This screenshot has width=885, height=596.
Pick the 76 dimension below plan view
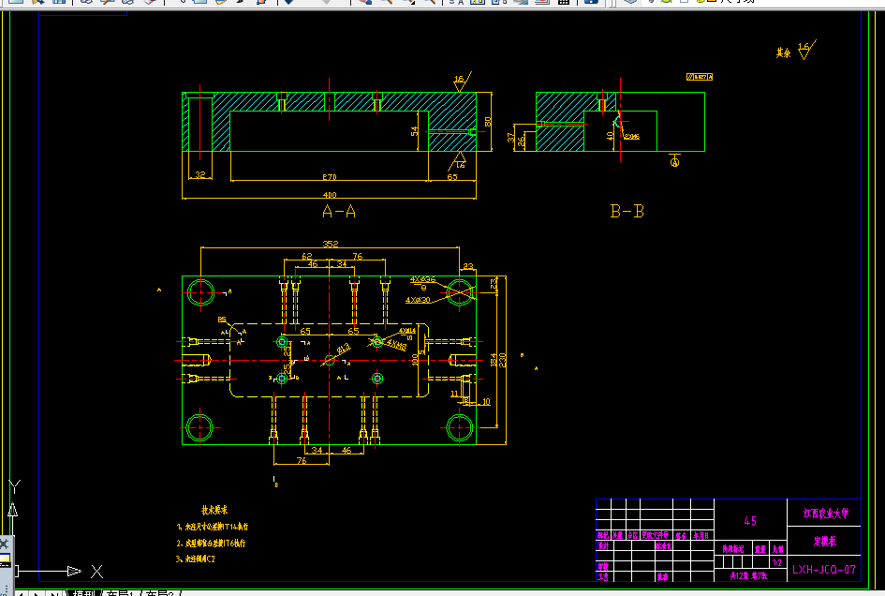(302, 461)
